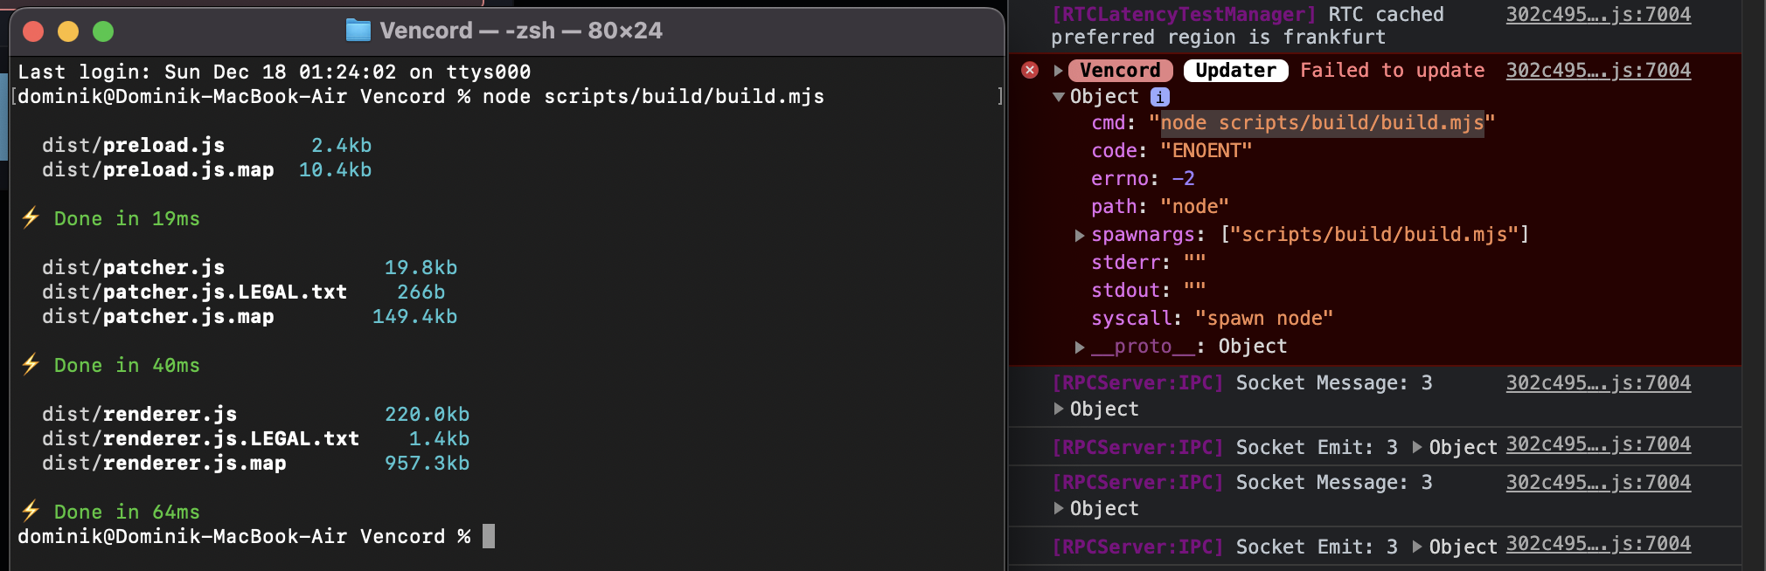The width and height of the screenshot is (1766, 571).
Task: Click the 'Last login' line in Terminal
Action: pos(274,72)
